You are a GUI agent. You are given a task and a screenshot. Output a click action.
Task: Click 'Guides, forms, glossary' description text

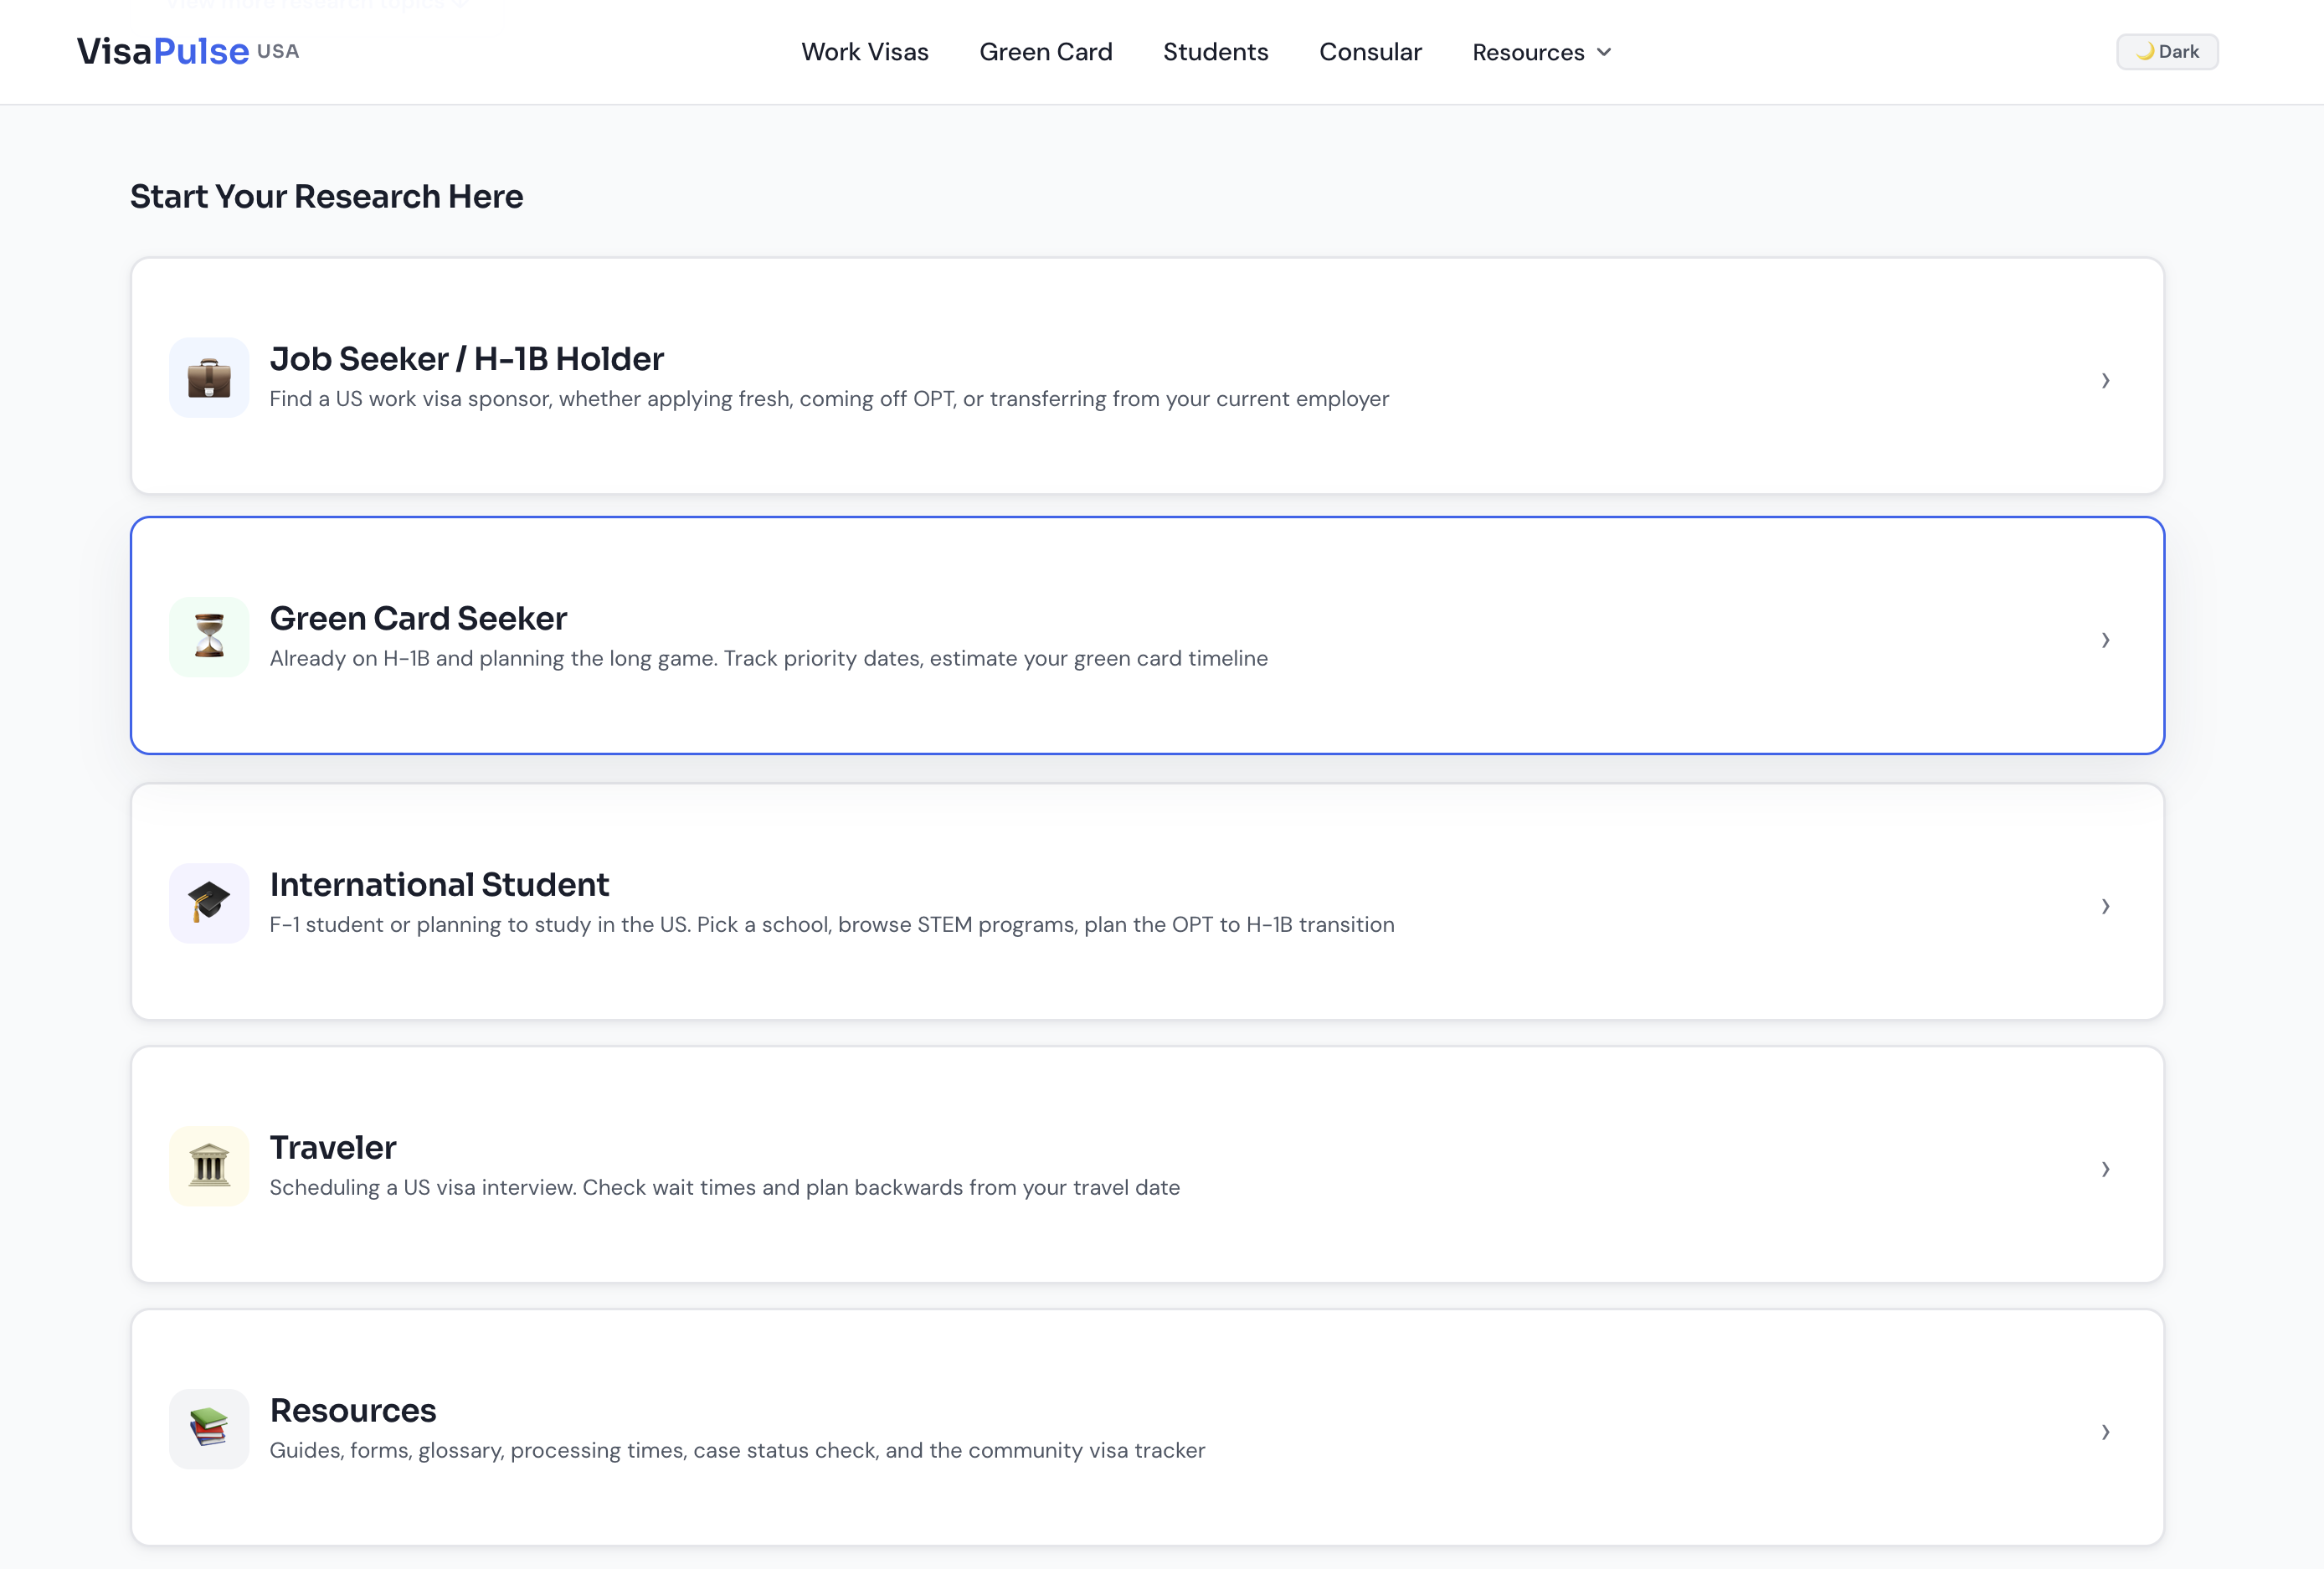[x=737, y=1451]
